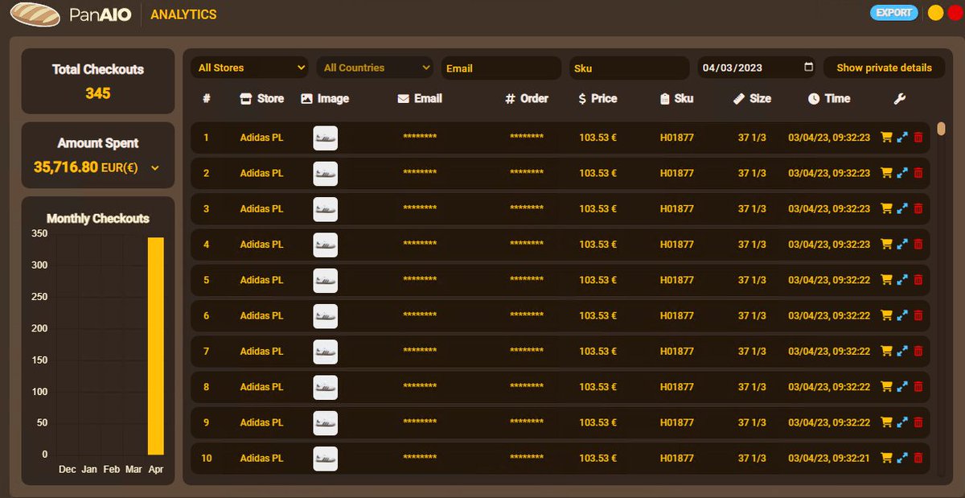
Task: Click the Sku filter field
Action: [x=629, y=68]
